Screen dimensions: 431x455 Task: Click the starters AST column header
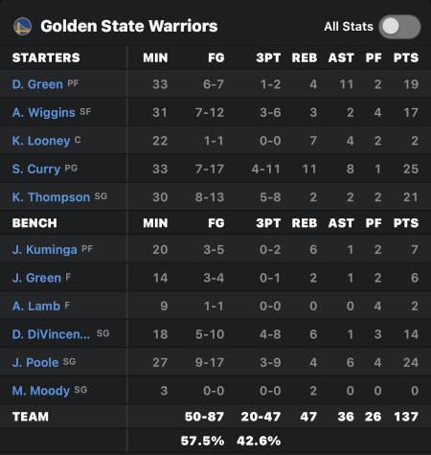(x=341, y=57)
